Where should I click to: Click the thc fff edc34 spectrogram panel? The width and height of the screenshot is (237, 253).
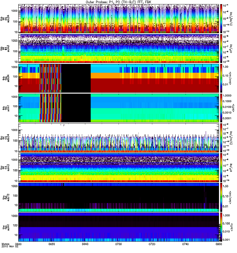(119, 138)
